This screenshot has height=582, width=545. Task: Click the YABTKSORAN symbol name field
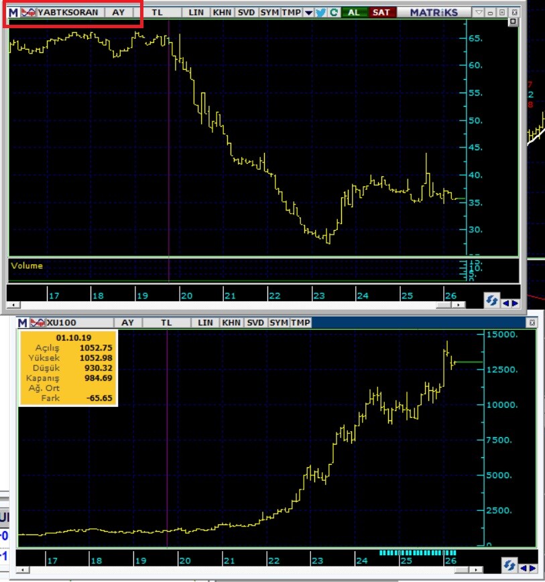68,12
